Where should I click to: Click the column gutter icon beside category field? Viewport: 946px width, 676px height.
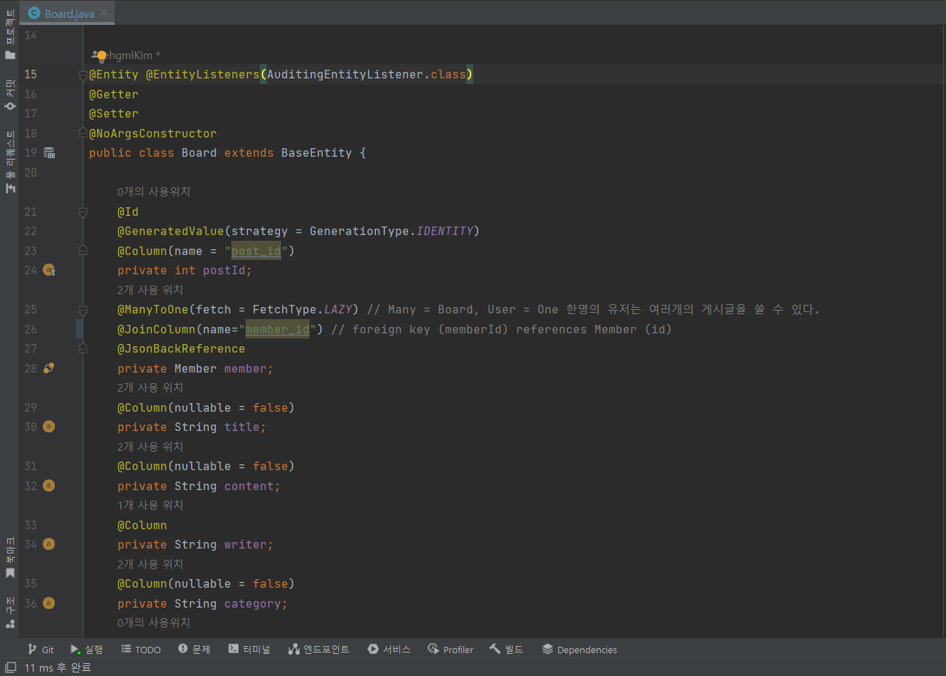click(48, 603)
